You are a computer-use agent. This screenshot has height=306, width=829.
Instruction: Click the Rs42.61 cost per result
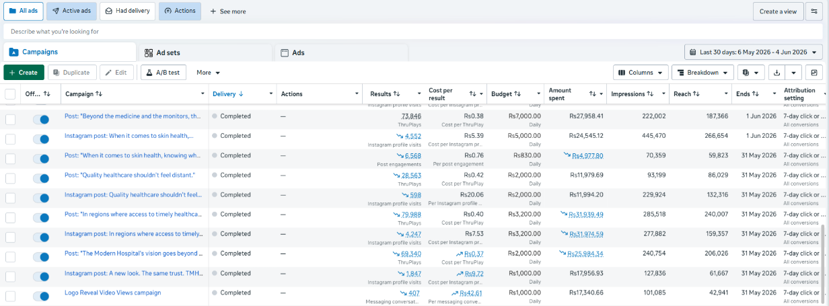tap(471, 293)
